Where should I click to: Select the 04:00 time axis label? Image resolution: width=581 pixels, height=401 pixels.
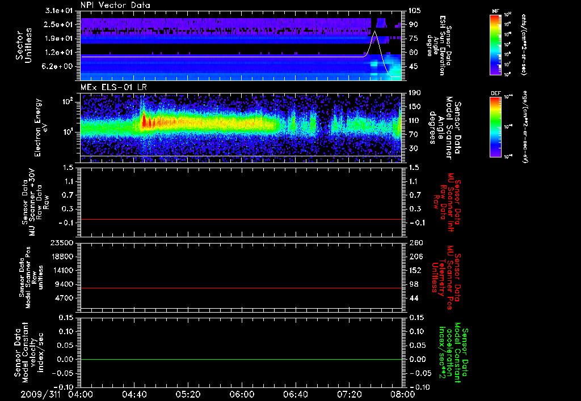tap(81, 394)
